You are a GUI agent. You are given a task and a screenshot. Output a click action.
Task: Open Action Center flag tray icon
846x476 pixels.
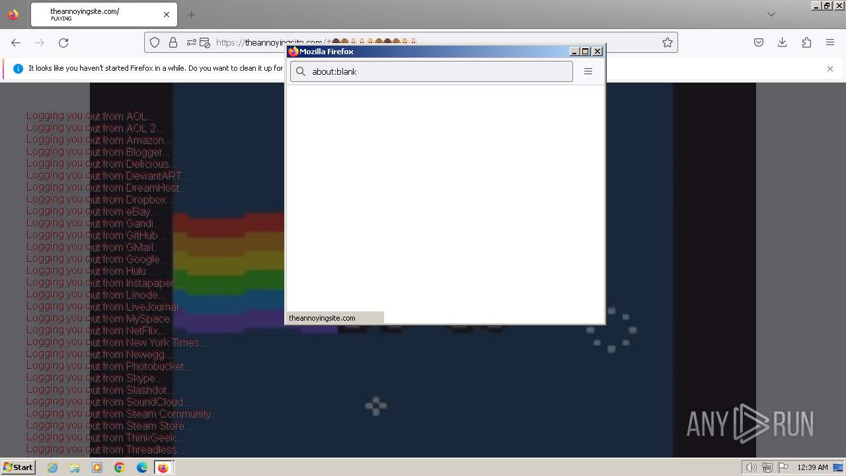point(782,467)
